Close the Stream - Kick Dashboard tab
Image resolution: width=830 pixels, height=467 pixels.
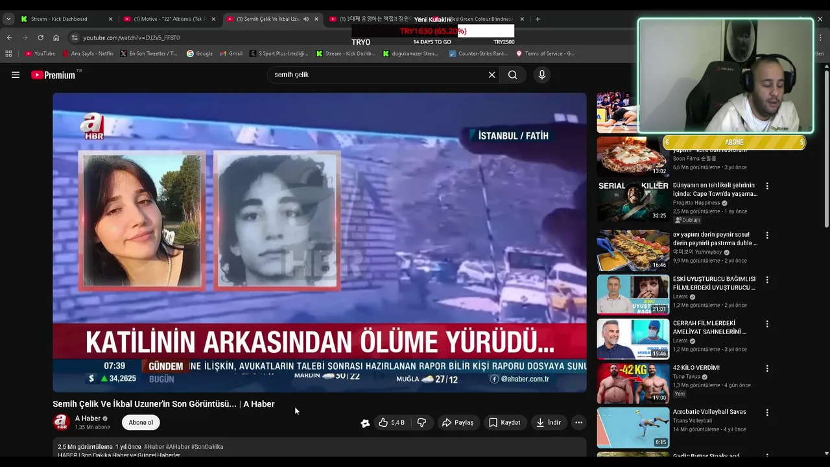[x=110, y=19]
